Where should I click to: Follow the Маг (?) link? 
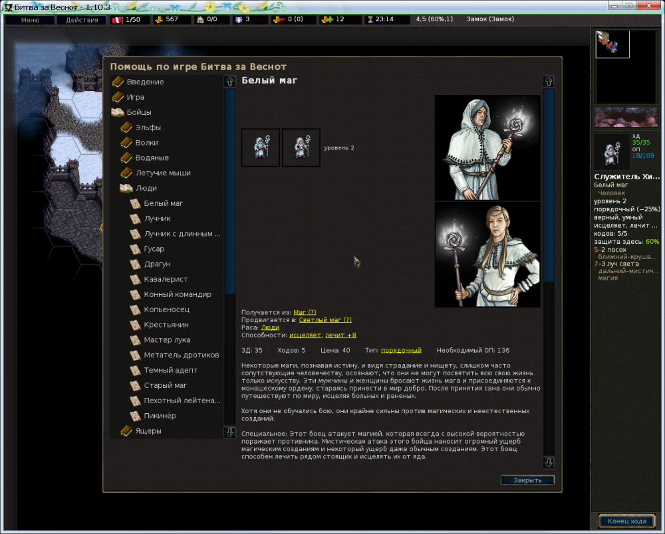(x=305, y=312)
